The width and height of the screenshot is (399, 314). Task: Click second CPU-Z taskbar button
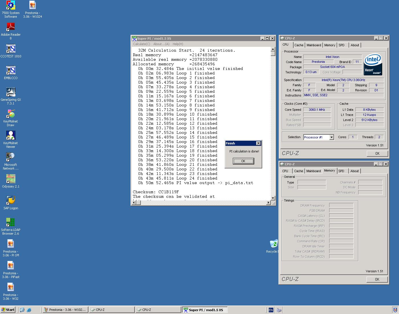coord(158,310)
